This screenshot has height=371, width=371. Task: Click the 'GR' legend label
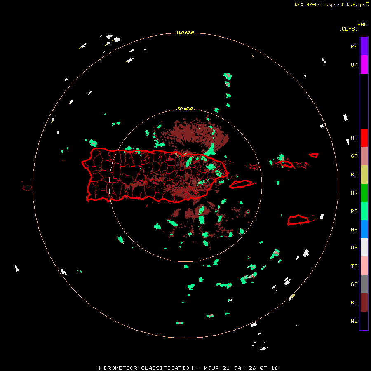tap(354, 156)
